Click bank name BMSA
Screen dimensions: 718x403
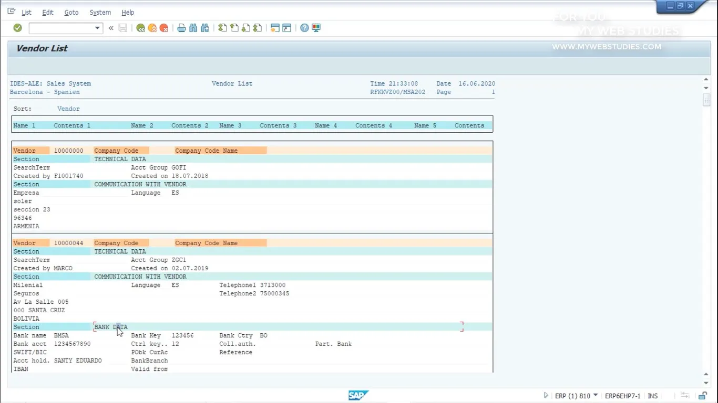point(61,335)
